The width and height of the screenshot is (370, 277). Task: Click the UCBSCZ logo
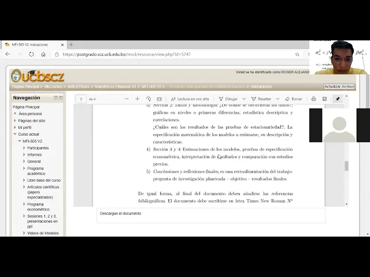tap(38, 76)
